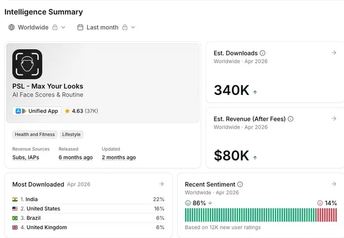This screenshot has height=238, width=344.
Task: Open the Est. Revenue details arrow
Action: [334, 119]
